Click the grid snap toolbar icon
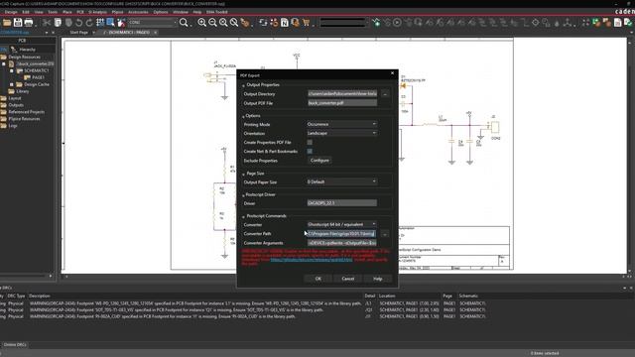Viewport: 635px width, 357px height. (x=100, y=22)
